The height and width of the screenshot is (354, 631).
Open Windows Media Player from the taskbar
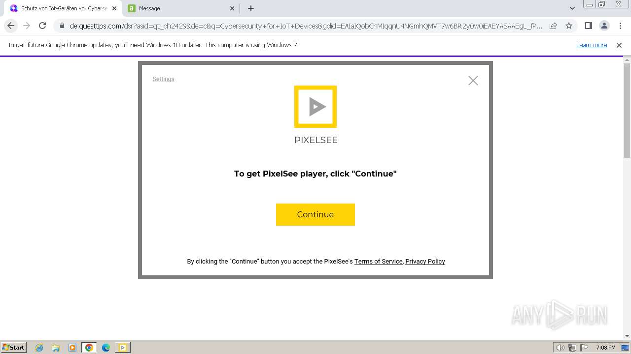pyautogui.click(x=72, y=348)
